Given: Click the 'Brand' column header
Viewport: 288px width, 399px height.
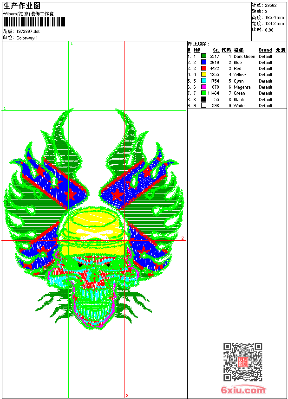Looking at the screenshot, I should coord(265,50).
